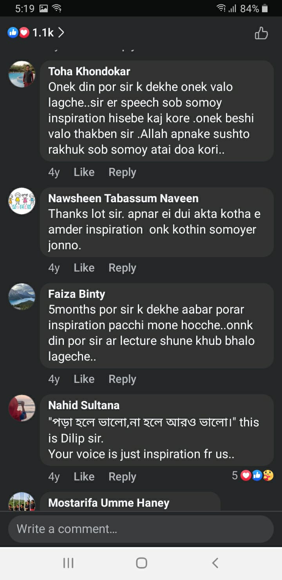The height and width of the screenshot is (580, 282).
Task: Tap the thumbs-up like icon at top right
Action: [x=261, y=33]
